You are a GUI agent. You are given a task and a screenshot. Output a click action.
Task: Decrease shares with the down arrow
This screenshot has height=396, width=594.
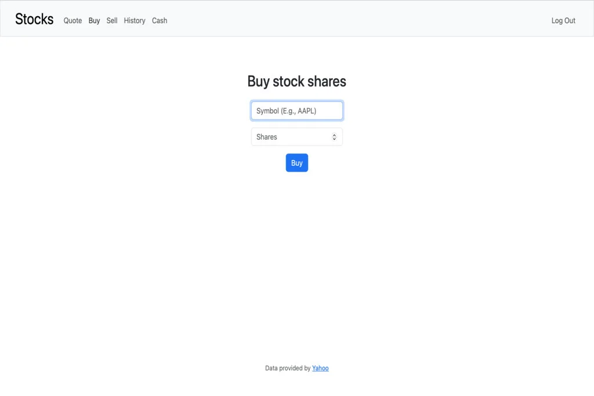point(334,139)
